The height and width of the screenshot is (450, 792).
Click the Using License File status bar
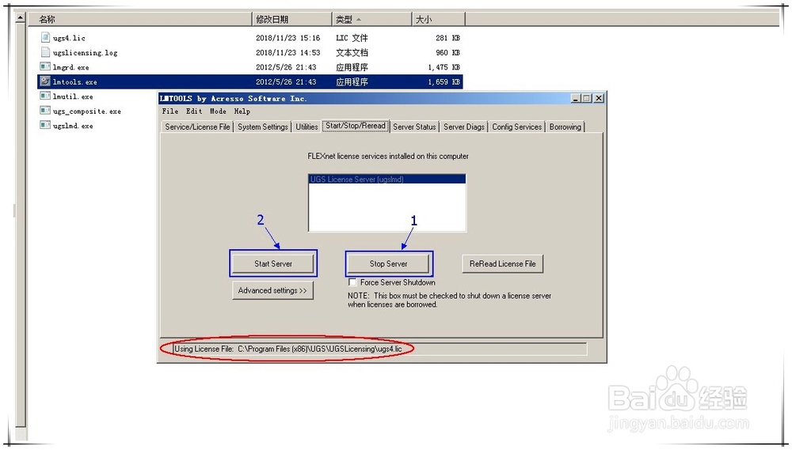(x=380, y=349)
